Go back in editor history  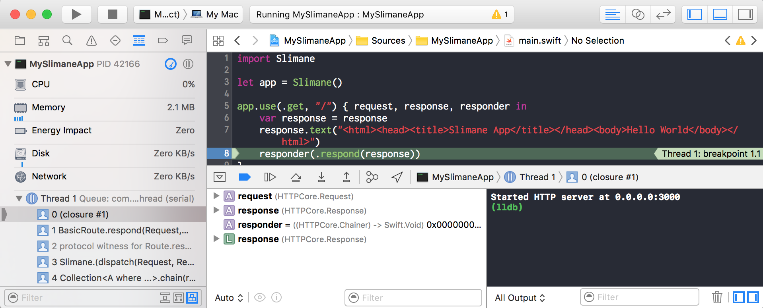pyautogui.click(x=237, y=40)
